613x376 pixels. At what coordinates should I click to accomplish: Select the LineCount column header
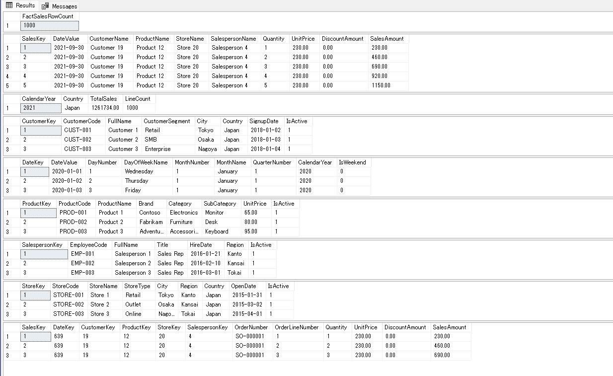coord(139,99)
